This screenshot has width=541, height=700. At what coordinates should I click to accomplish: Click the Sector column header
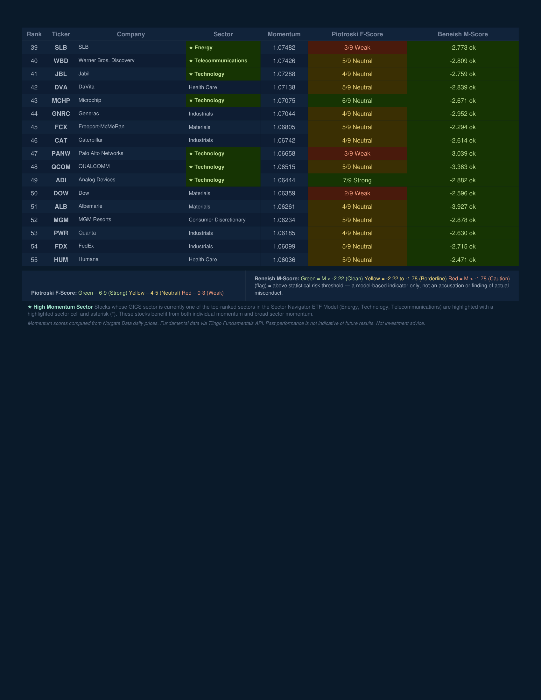(223, 34)
